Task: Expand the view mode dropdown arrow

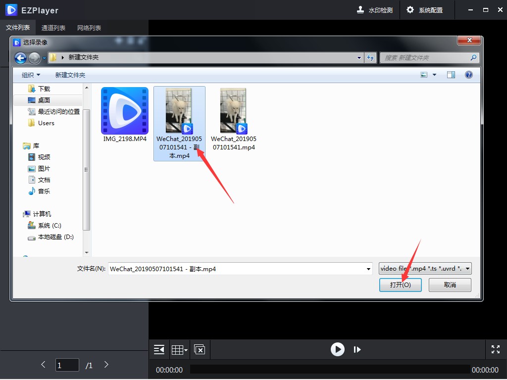Action: 435,75
